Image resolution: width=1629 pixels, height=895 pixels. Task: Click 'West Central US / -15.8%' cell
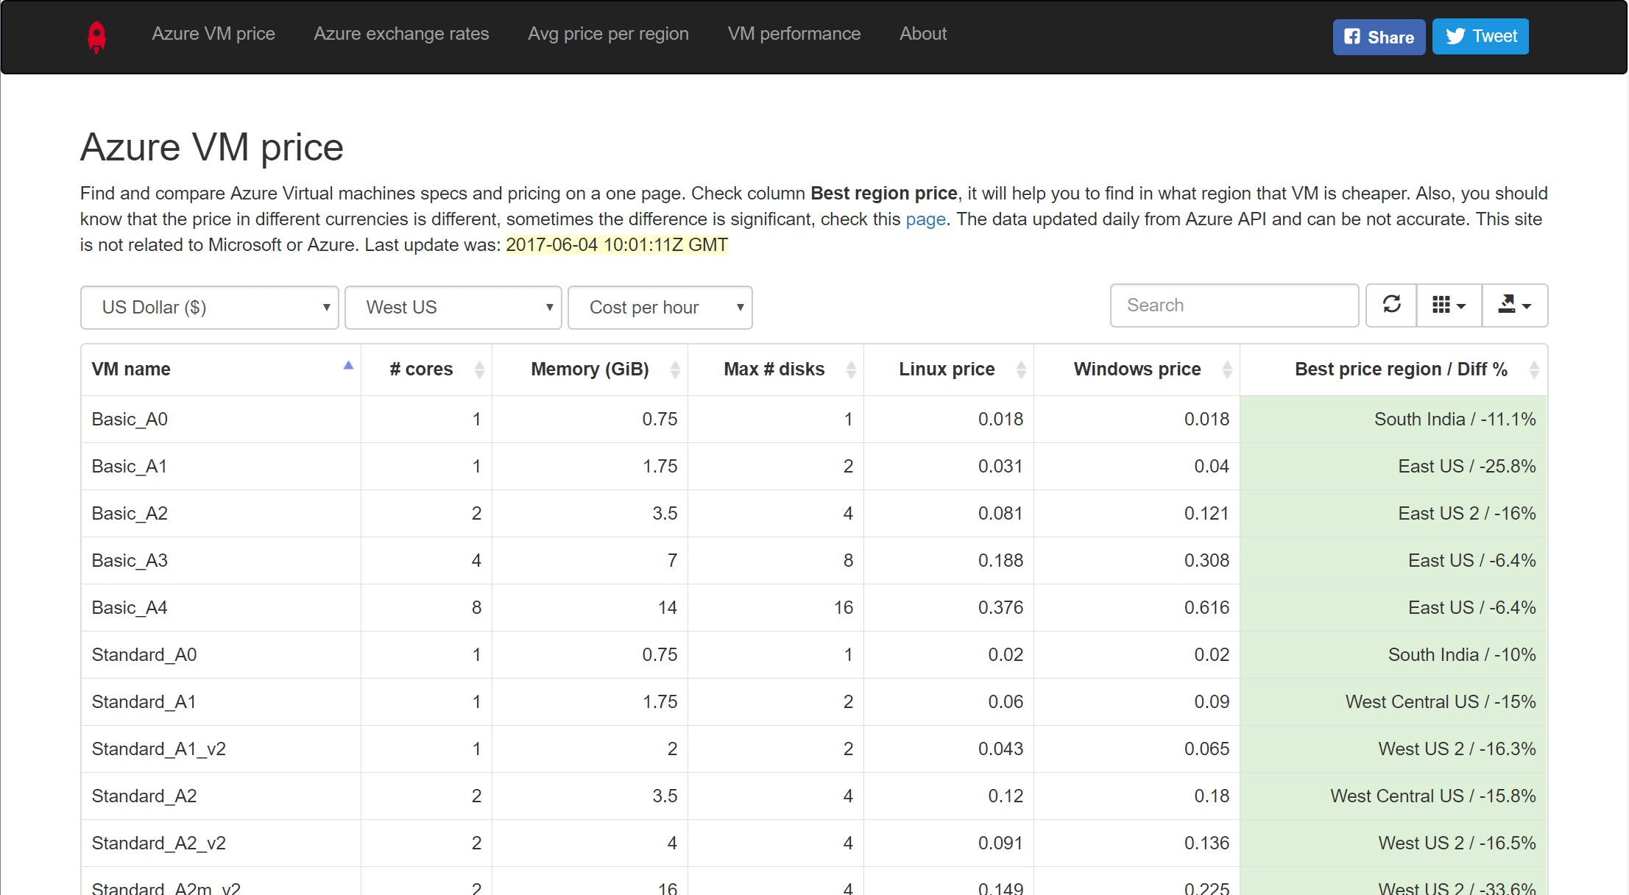point(1393,796)
